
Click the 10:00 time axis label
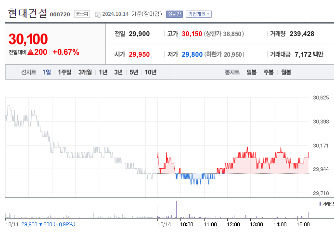coord(187,224)
